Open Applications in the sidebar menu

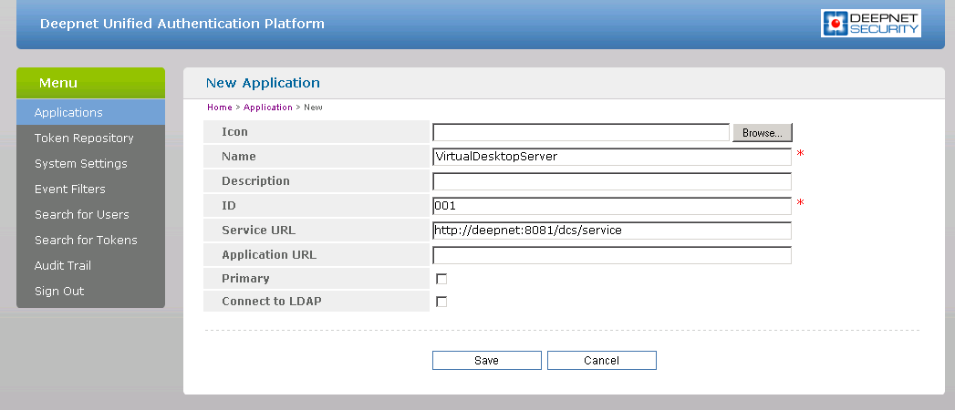68,113
